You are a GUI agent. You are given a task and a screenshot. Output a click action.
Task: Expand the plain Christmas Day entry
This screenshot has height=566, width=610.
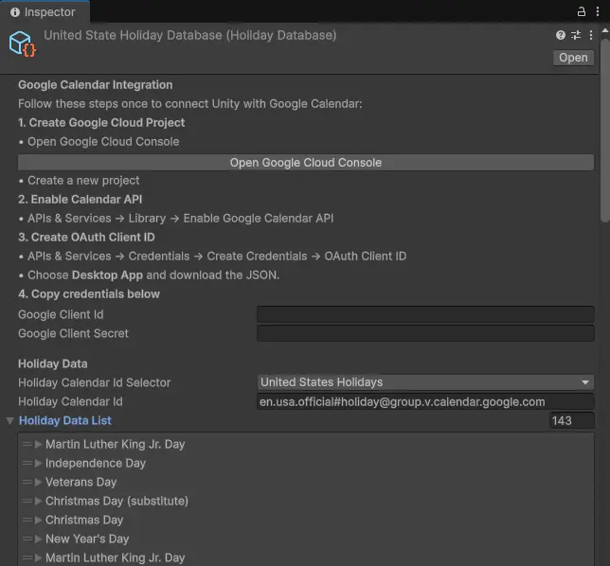point(38,521)
